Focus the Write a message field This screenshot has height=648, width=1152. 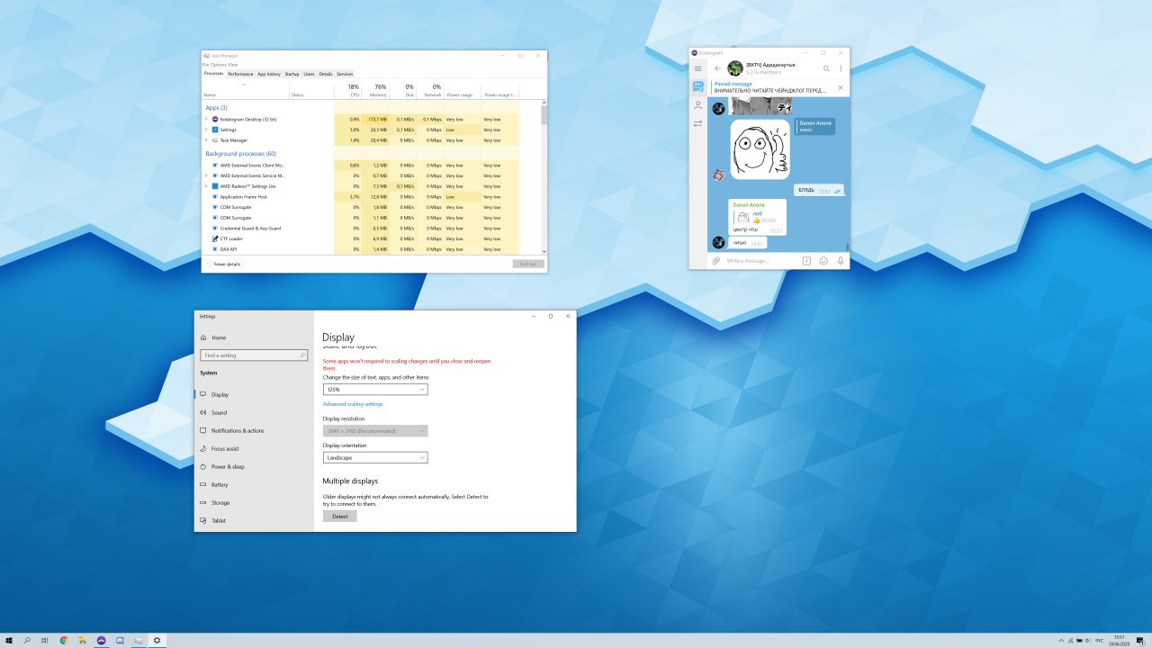click(760, 260)
